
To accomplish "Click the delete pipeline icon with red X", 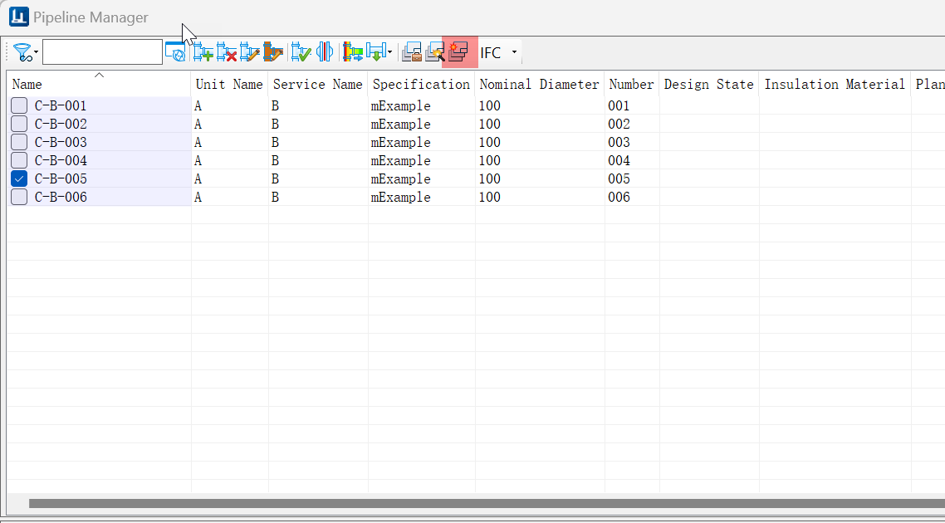I will pos(228,51).
